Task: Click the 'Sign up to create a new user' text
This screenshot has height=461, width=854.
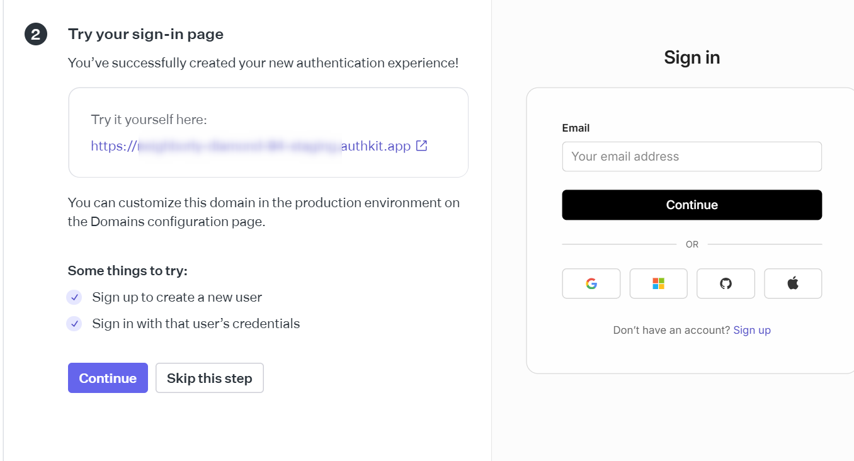Action: [177, 297]
